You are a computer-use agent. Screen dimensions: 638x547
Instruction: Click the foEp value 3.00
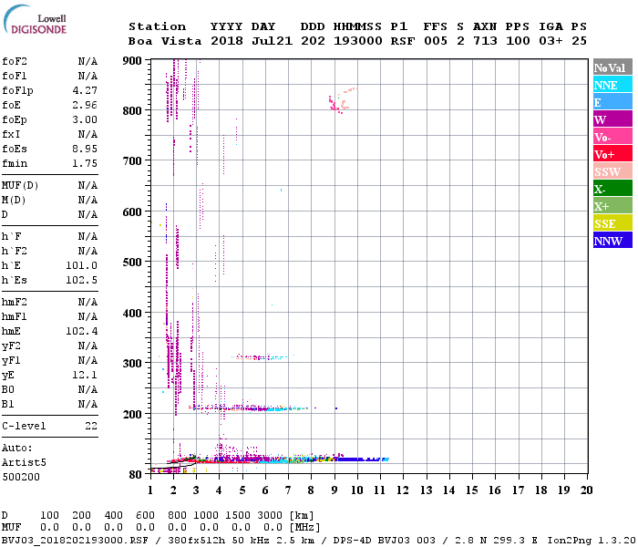[85, 119]
